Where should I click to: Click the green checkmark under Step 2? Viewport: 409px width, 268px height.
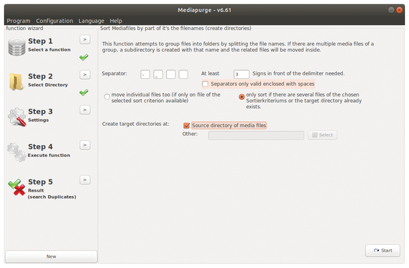84,93
